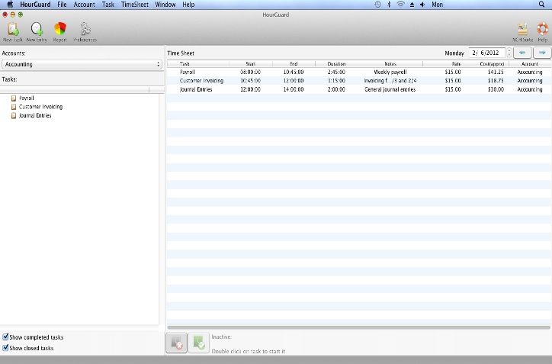This screenshot has height=364, width=552.
Task: Click the Wi-Fi icon in the menu bar
Action: 400,5
